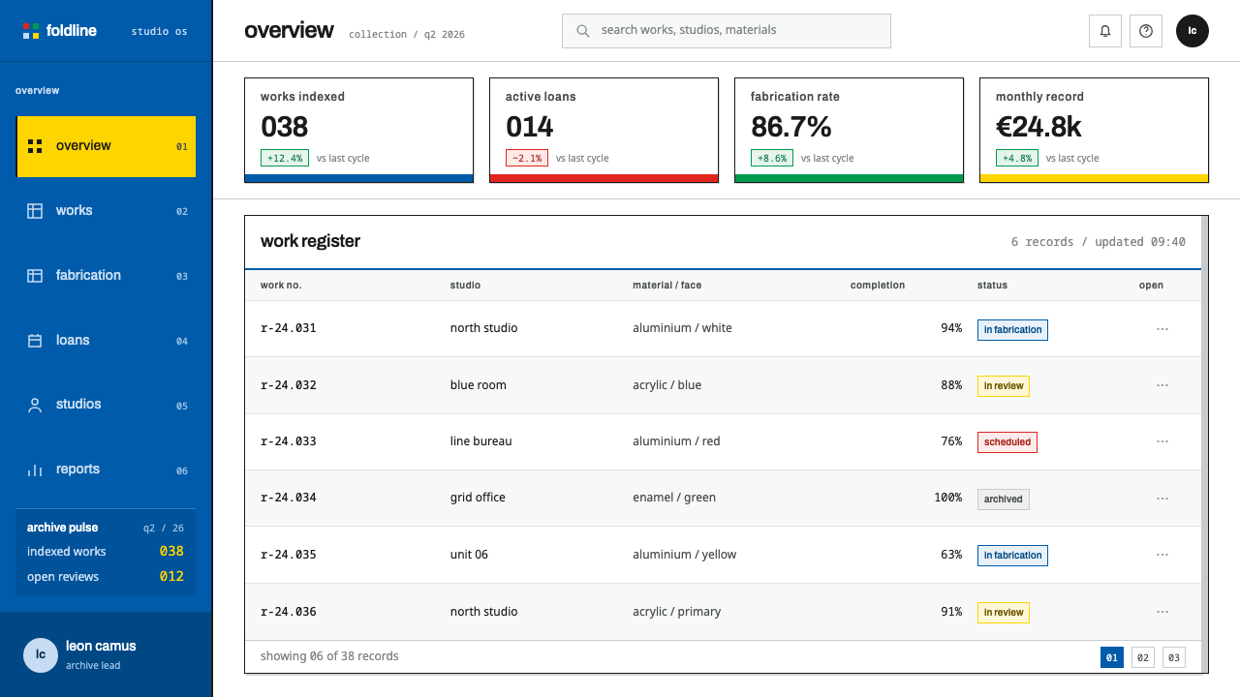Click the works table icon in sidebar
1240x697 pixels.
pyautogui.click(x=35, y=211)
